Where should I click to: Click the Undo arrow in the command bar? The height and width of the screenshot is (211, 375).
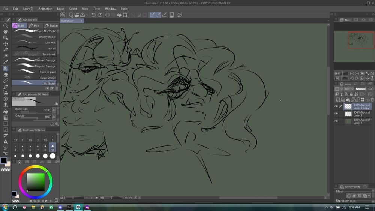pos(94,15)
